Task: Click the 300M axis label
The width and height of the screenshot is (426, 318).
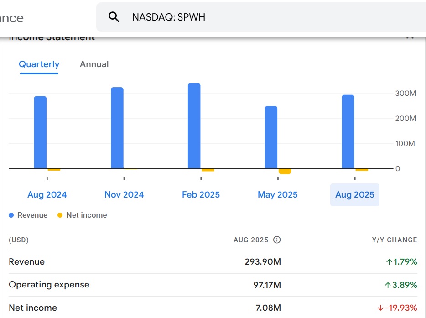Action: point(405,93)
